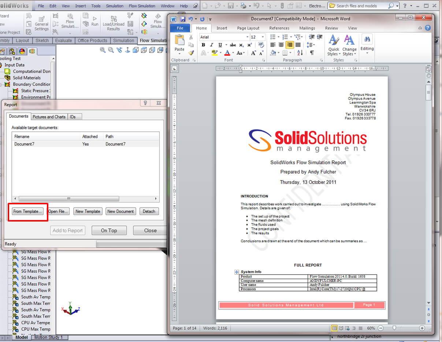442x342 pixels.
Task: Click the Detach button in Report dialog
Action: (x=149, y=211)
